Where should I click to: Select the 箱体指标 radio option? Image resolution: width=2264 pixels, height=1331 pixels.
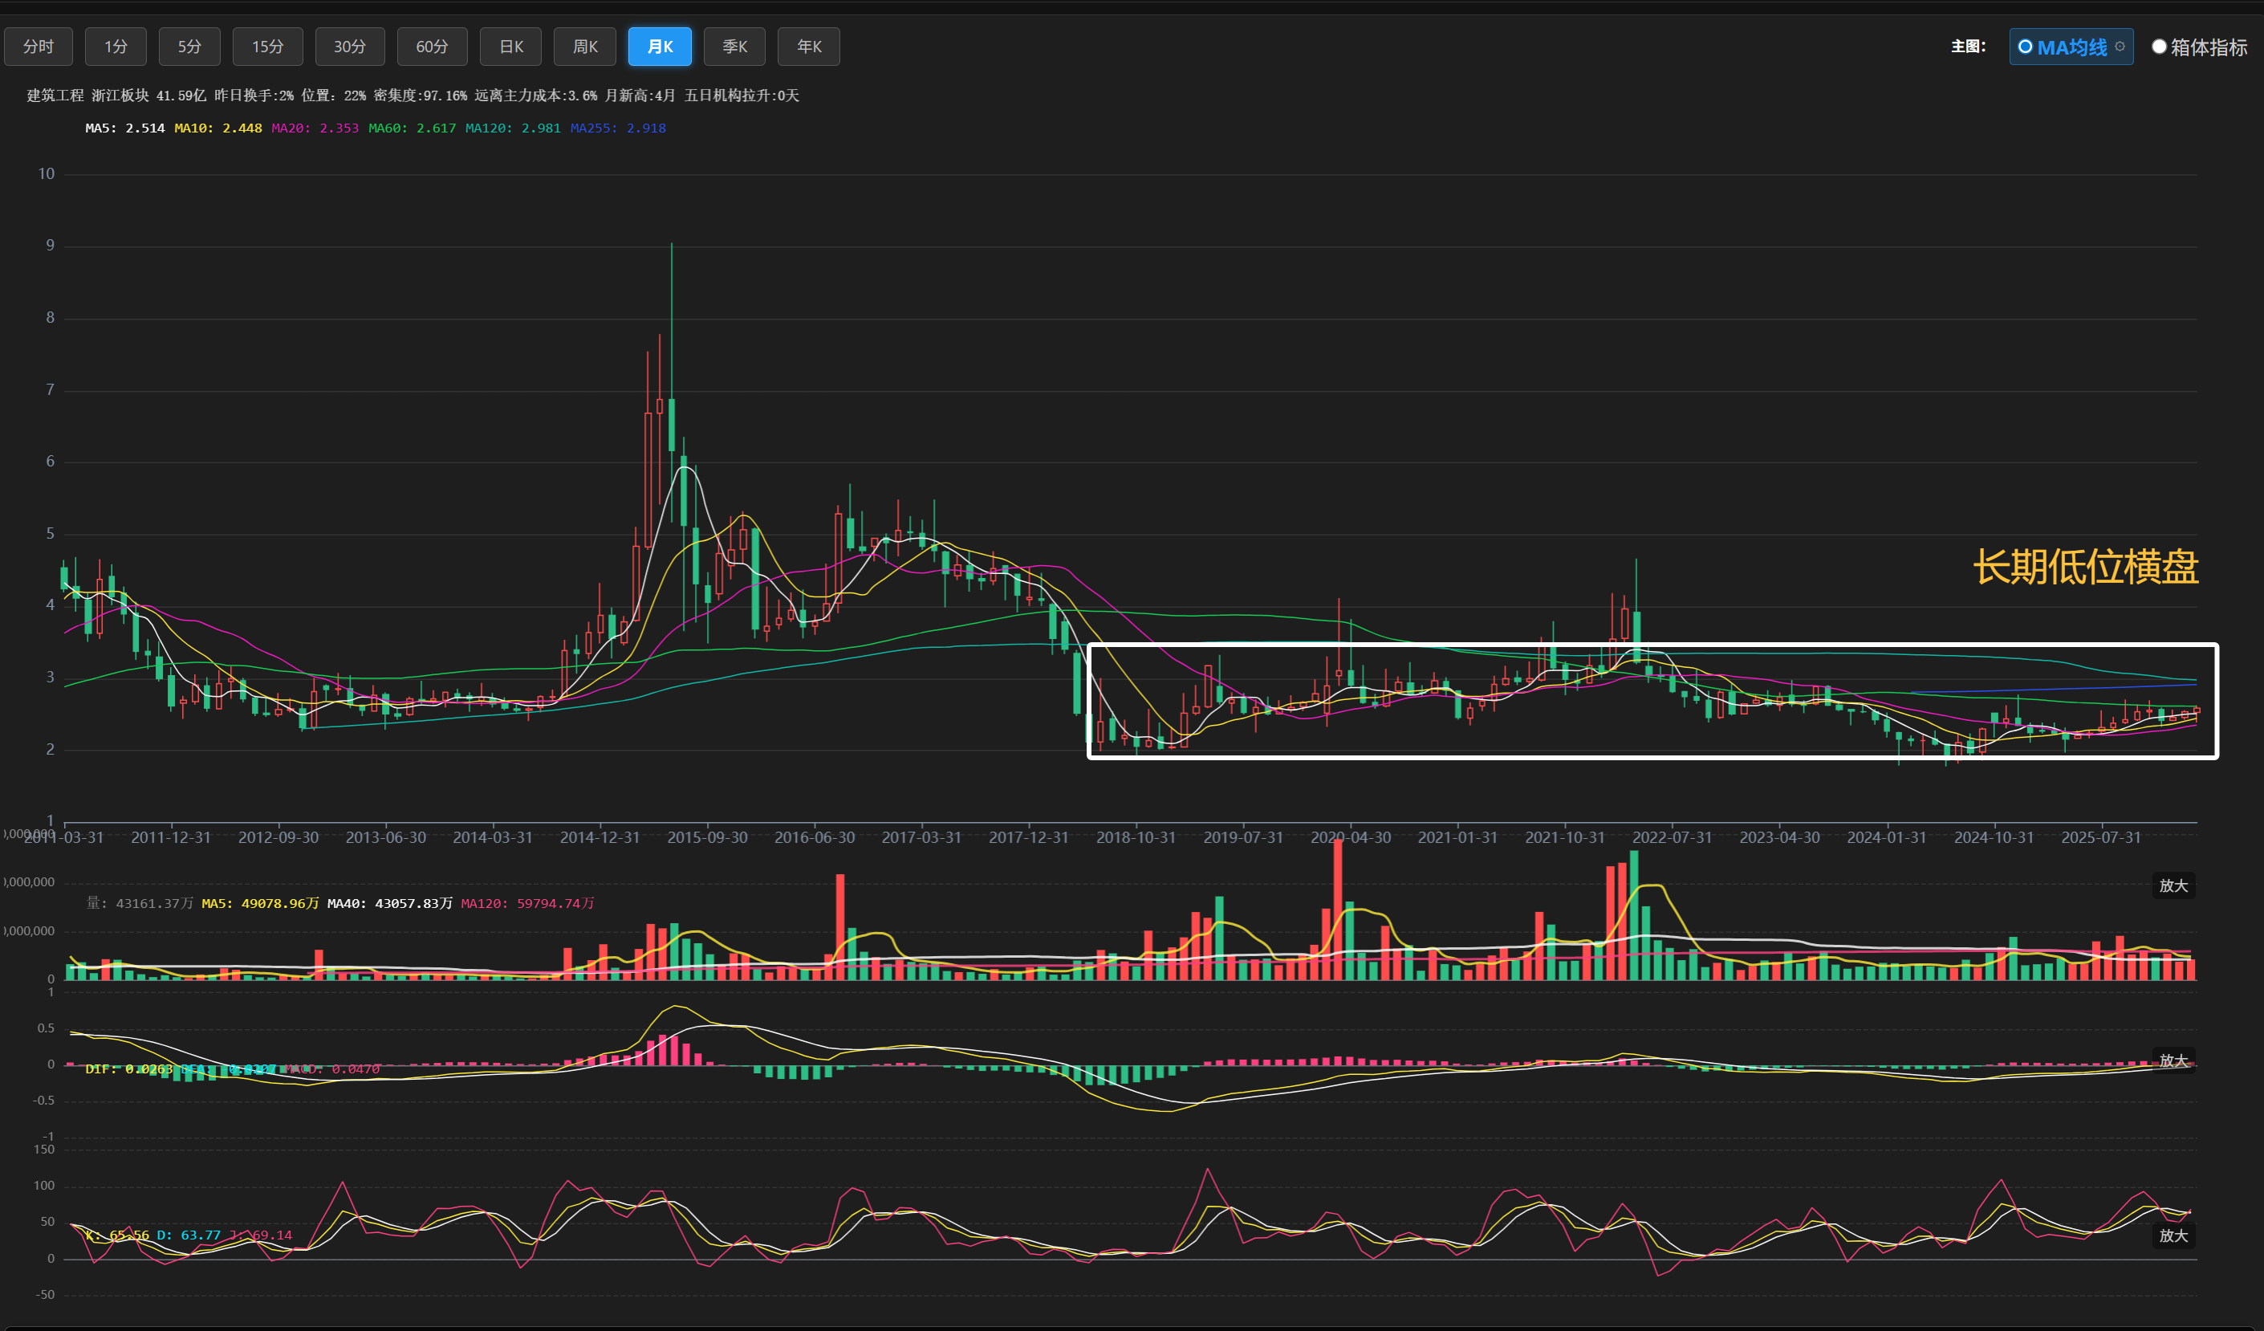pyautogui.click(x=2159, y=47)
